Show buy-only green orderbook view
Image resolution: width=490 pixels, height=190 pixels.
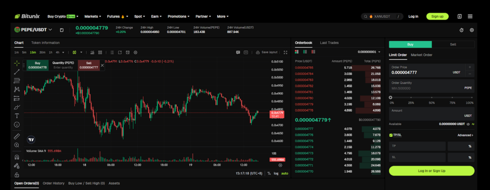point(305,52)
